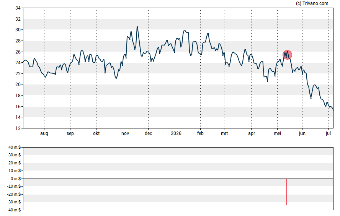
Task: Select the 'aug' month axis label
Action: 44,133
